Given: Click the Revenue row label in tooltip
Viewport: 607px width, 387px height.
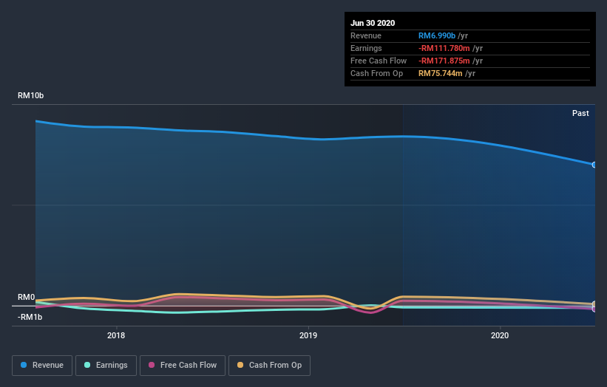Looking at the screenshot, I should 366,35.
